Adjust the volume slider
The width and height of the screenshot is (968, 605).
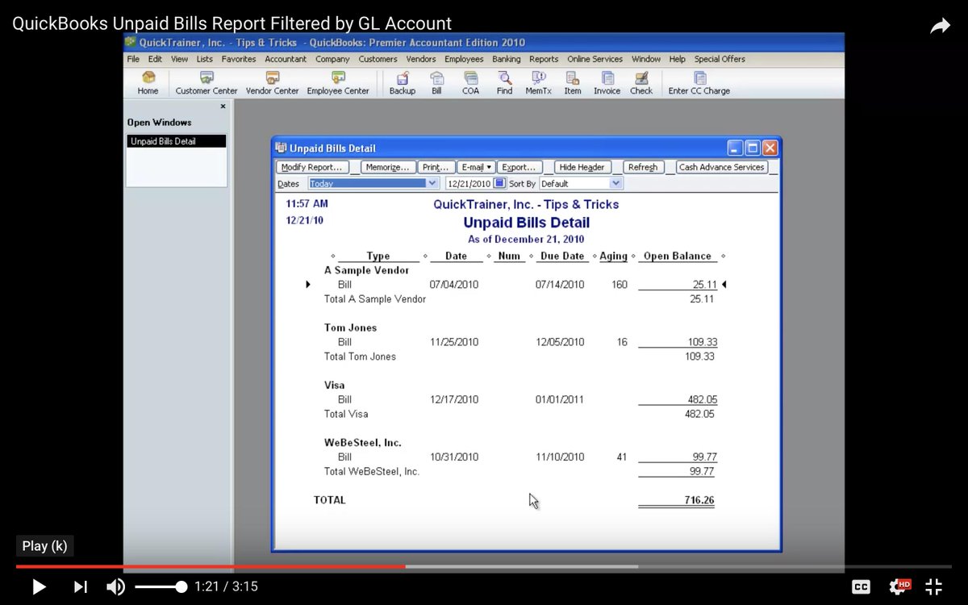pos(161,586)
